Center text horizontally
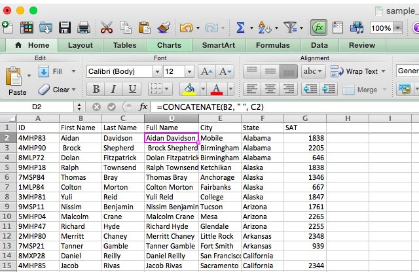419x276 pixels. pos(270,89)
